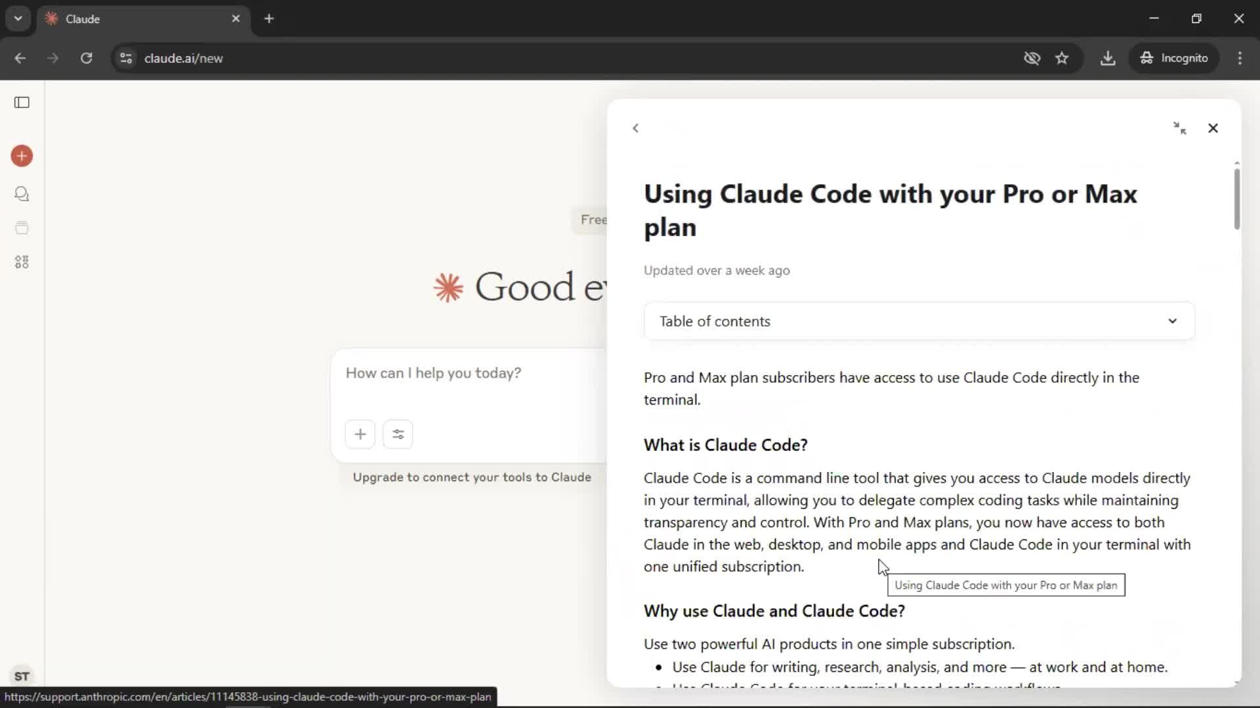The width and height of the screenshot is (1260, 708).
Task: Click the help panel scrollbar thumb
Action: 1236,199
